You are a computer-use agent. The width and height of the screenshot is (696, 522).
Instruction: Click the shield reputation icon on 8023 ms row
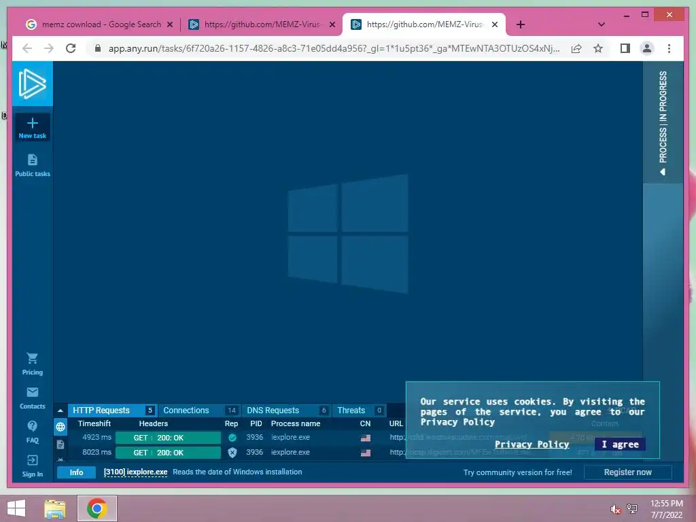(232, 453)
